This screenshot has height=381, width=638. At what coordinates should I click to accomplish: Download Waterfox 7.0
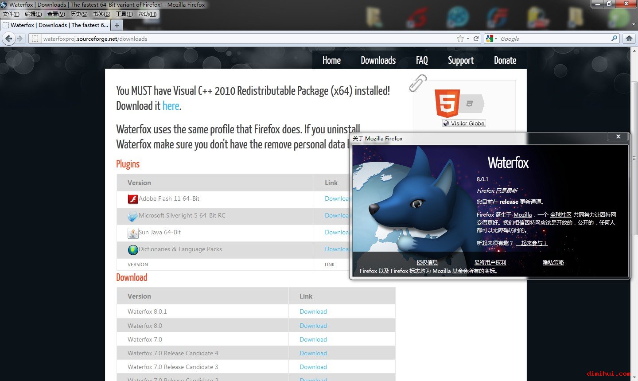click(x=313, y=340)
